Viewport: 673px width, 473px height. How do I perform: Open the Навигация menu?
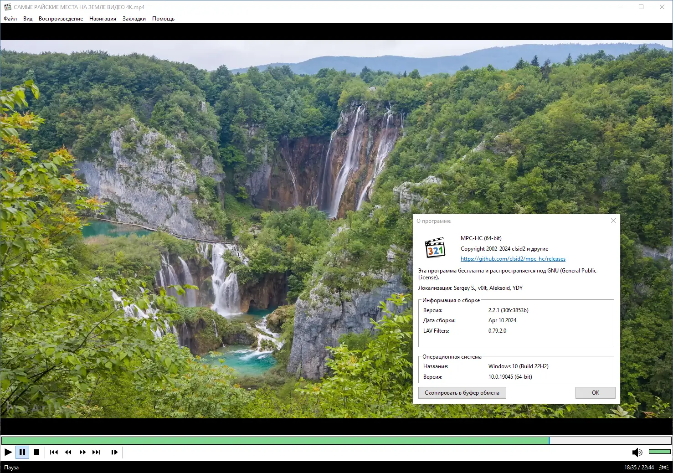coord(103,19)
